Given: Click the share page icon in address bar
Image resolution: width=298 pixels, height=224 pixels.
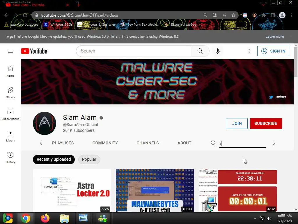Looking at the screenshot, I should pos(224,15).
